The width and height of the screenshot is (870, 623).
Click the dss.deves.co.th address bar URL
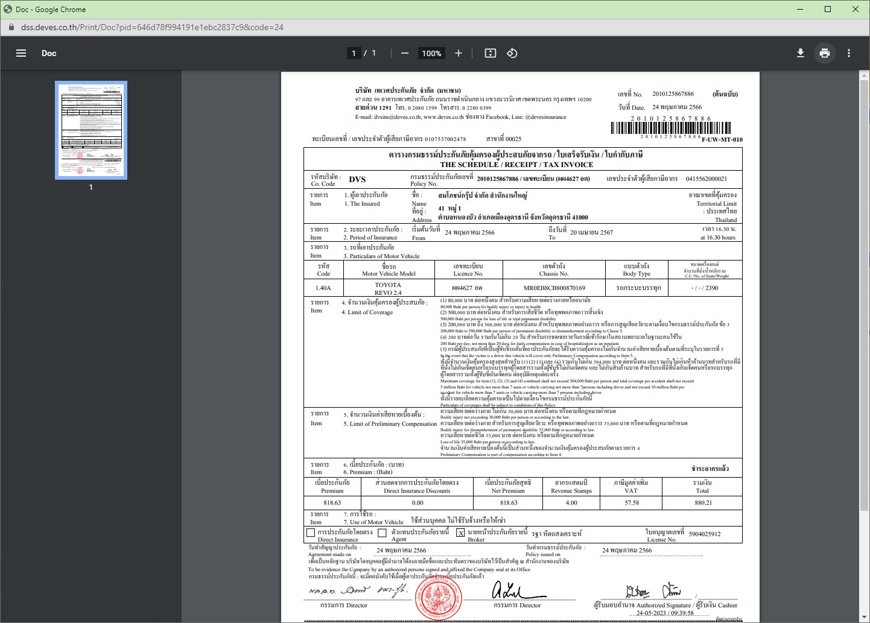(x=152, y=27)
